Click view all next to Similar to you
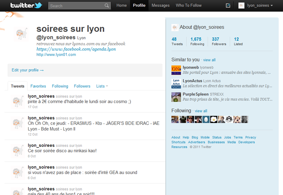Viewport: 283px width, 195px height. [209, 60]
